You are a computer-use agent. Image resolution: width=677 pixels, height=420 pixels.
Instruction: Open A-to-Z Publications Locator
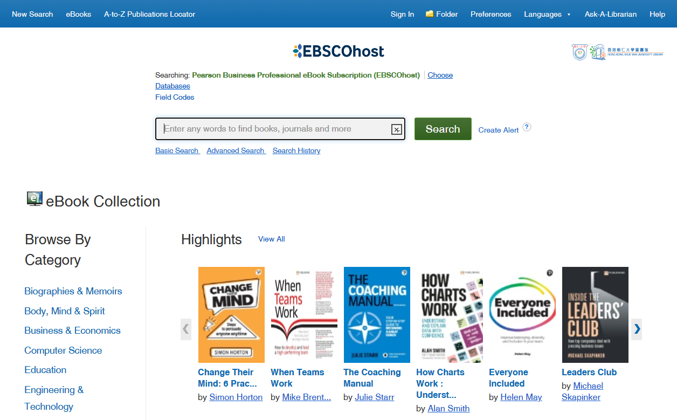click(149, 14)
